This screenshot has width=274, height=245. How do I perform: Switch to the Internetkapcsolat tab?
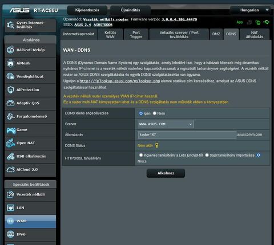[x=79, y=34]
